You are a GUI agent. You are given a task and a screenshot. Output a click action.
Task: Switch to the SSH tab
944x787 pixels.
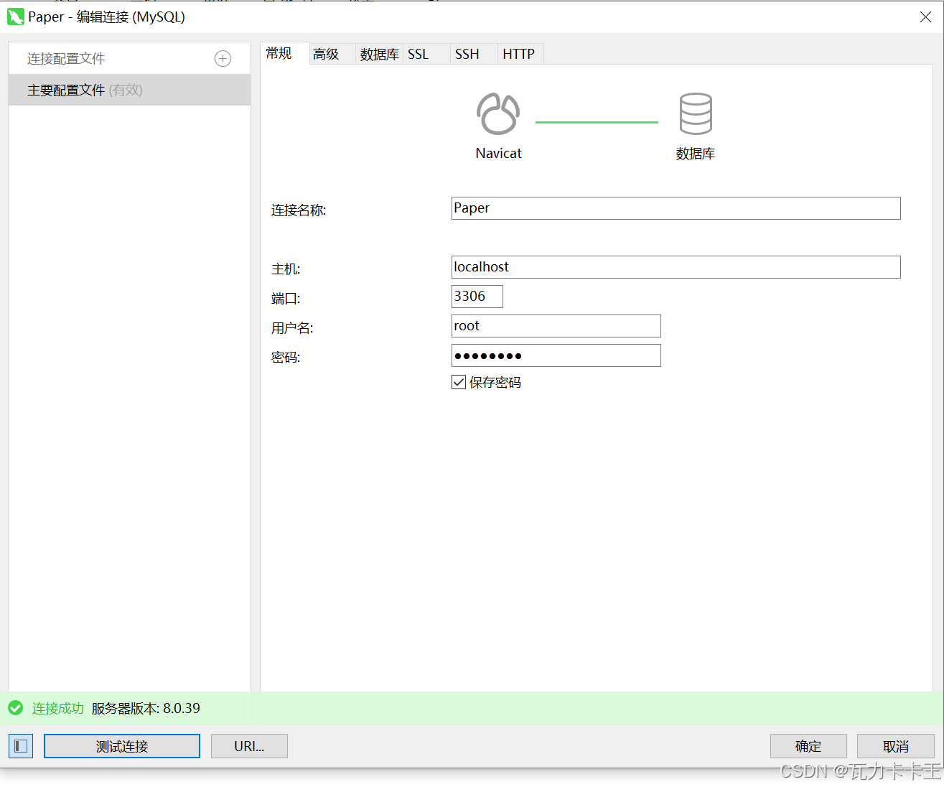point(474,54)
